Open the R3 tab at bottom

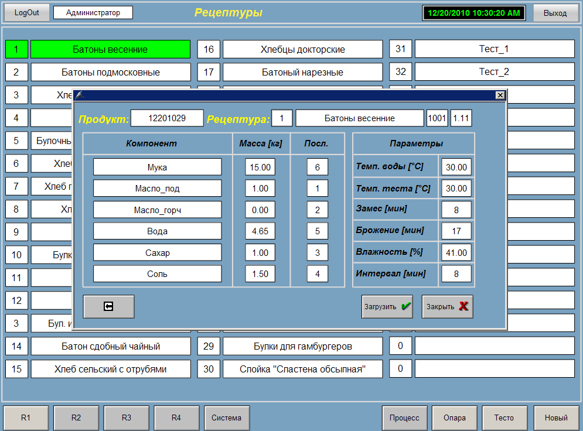click(127, 418)
